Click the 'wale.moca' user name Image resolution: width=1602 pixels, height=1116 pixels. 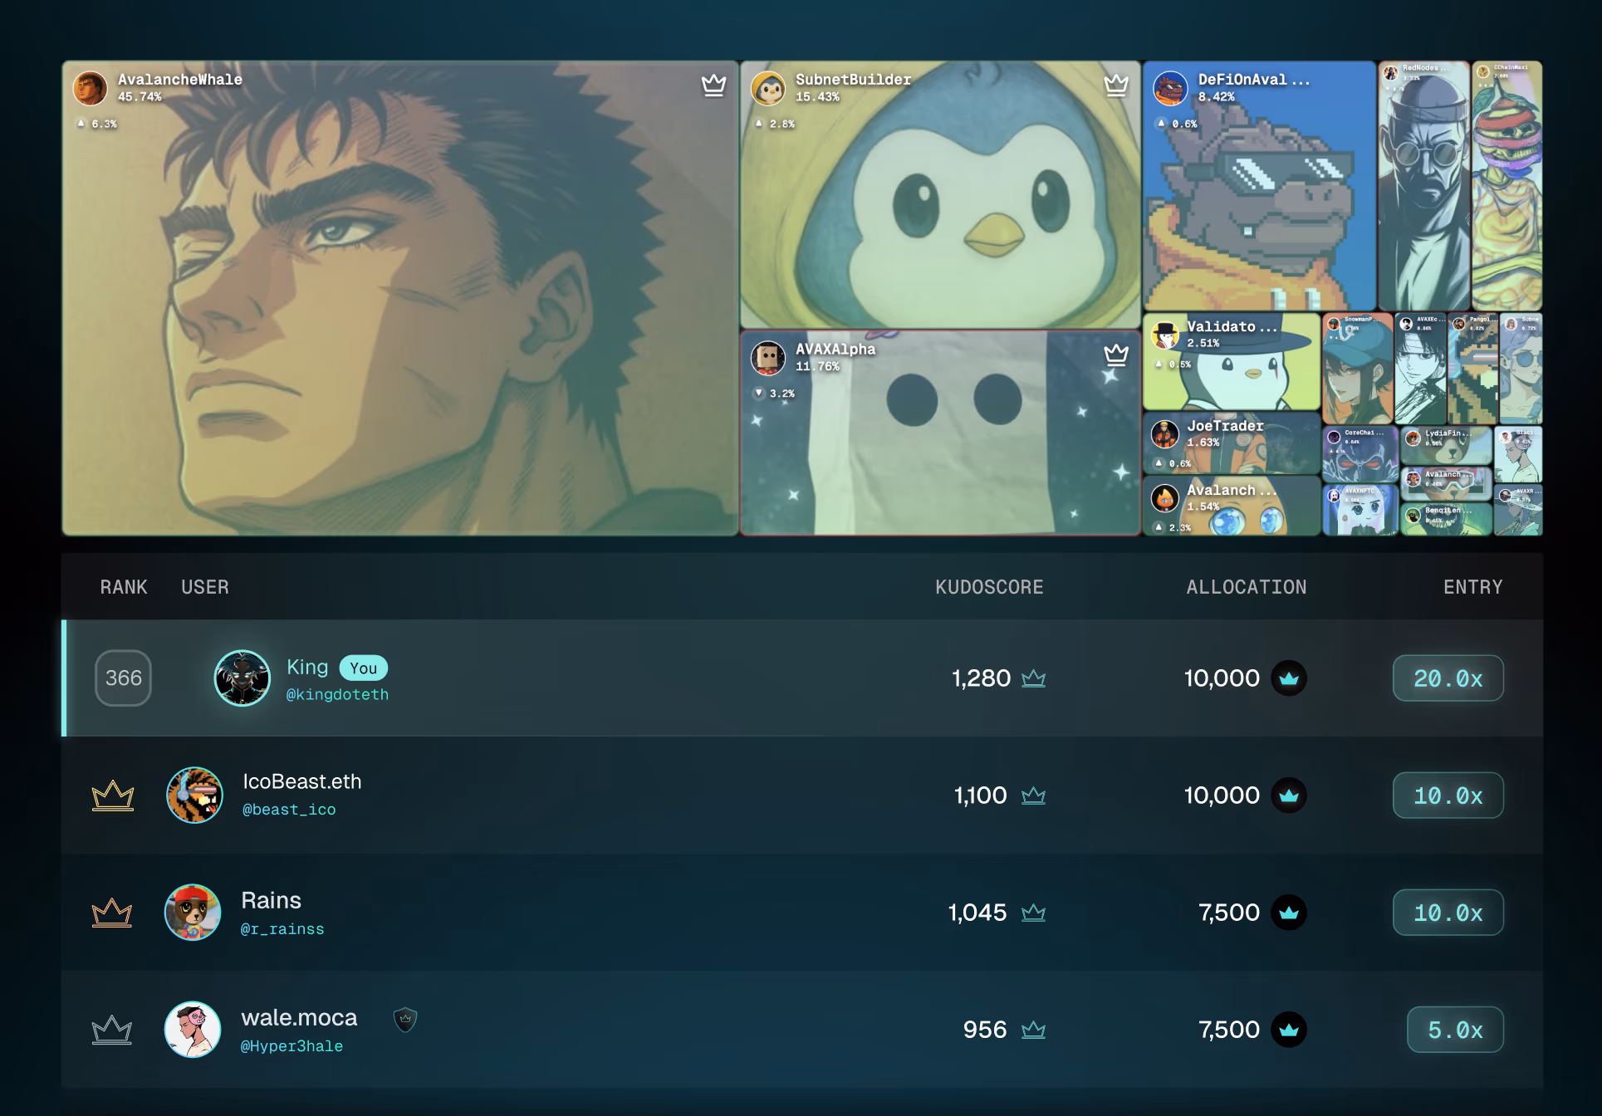click(299, 1018)
